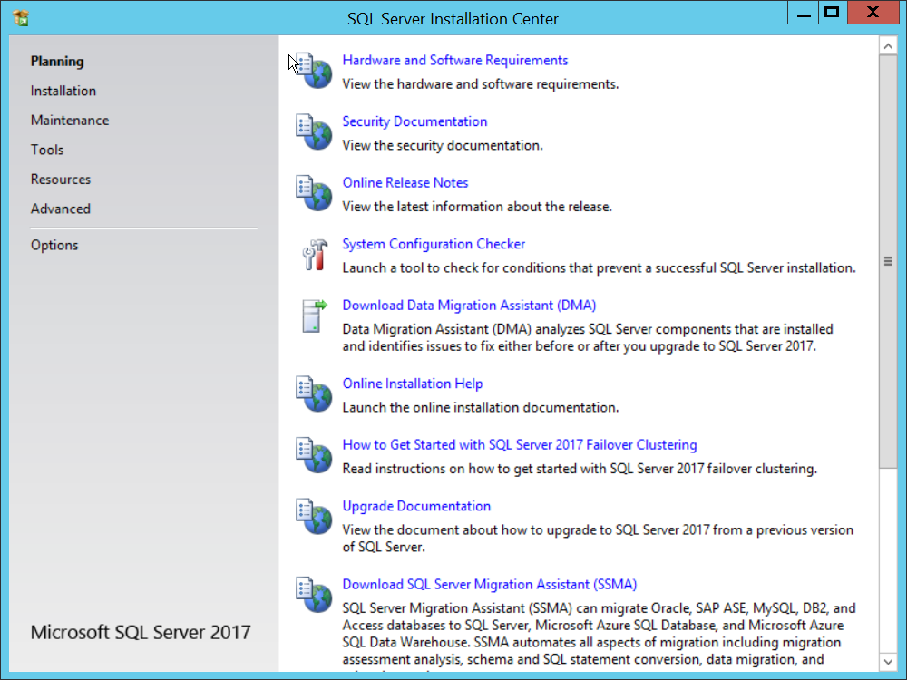Image resolution: width=907 pixels, height=680 pixels.
Task: Open the Upgrade Documentation link
Action: 416,506
